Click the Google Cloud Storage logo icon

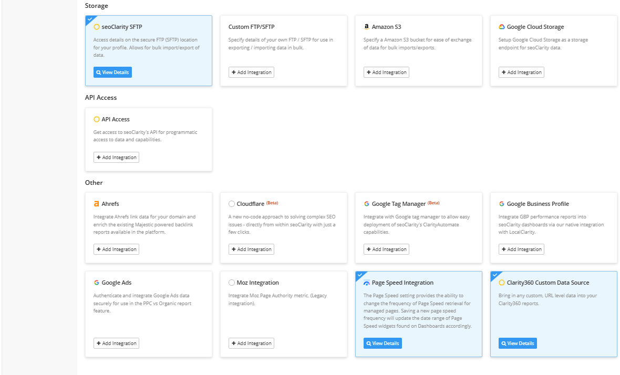502,27
